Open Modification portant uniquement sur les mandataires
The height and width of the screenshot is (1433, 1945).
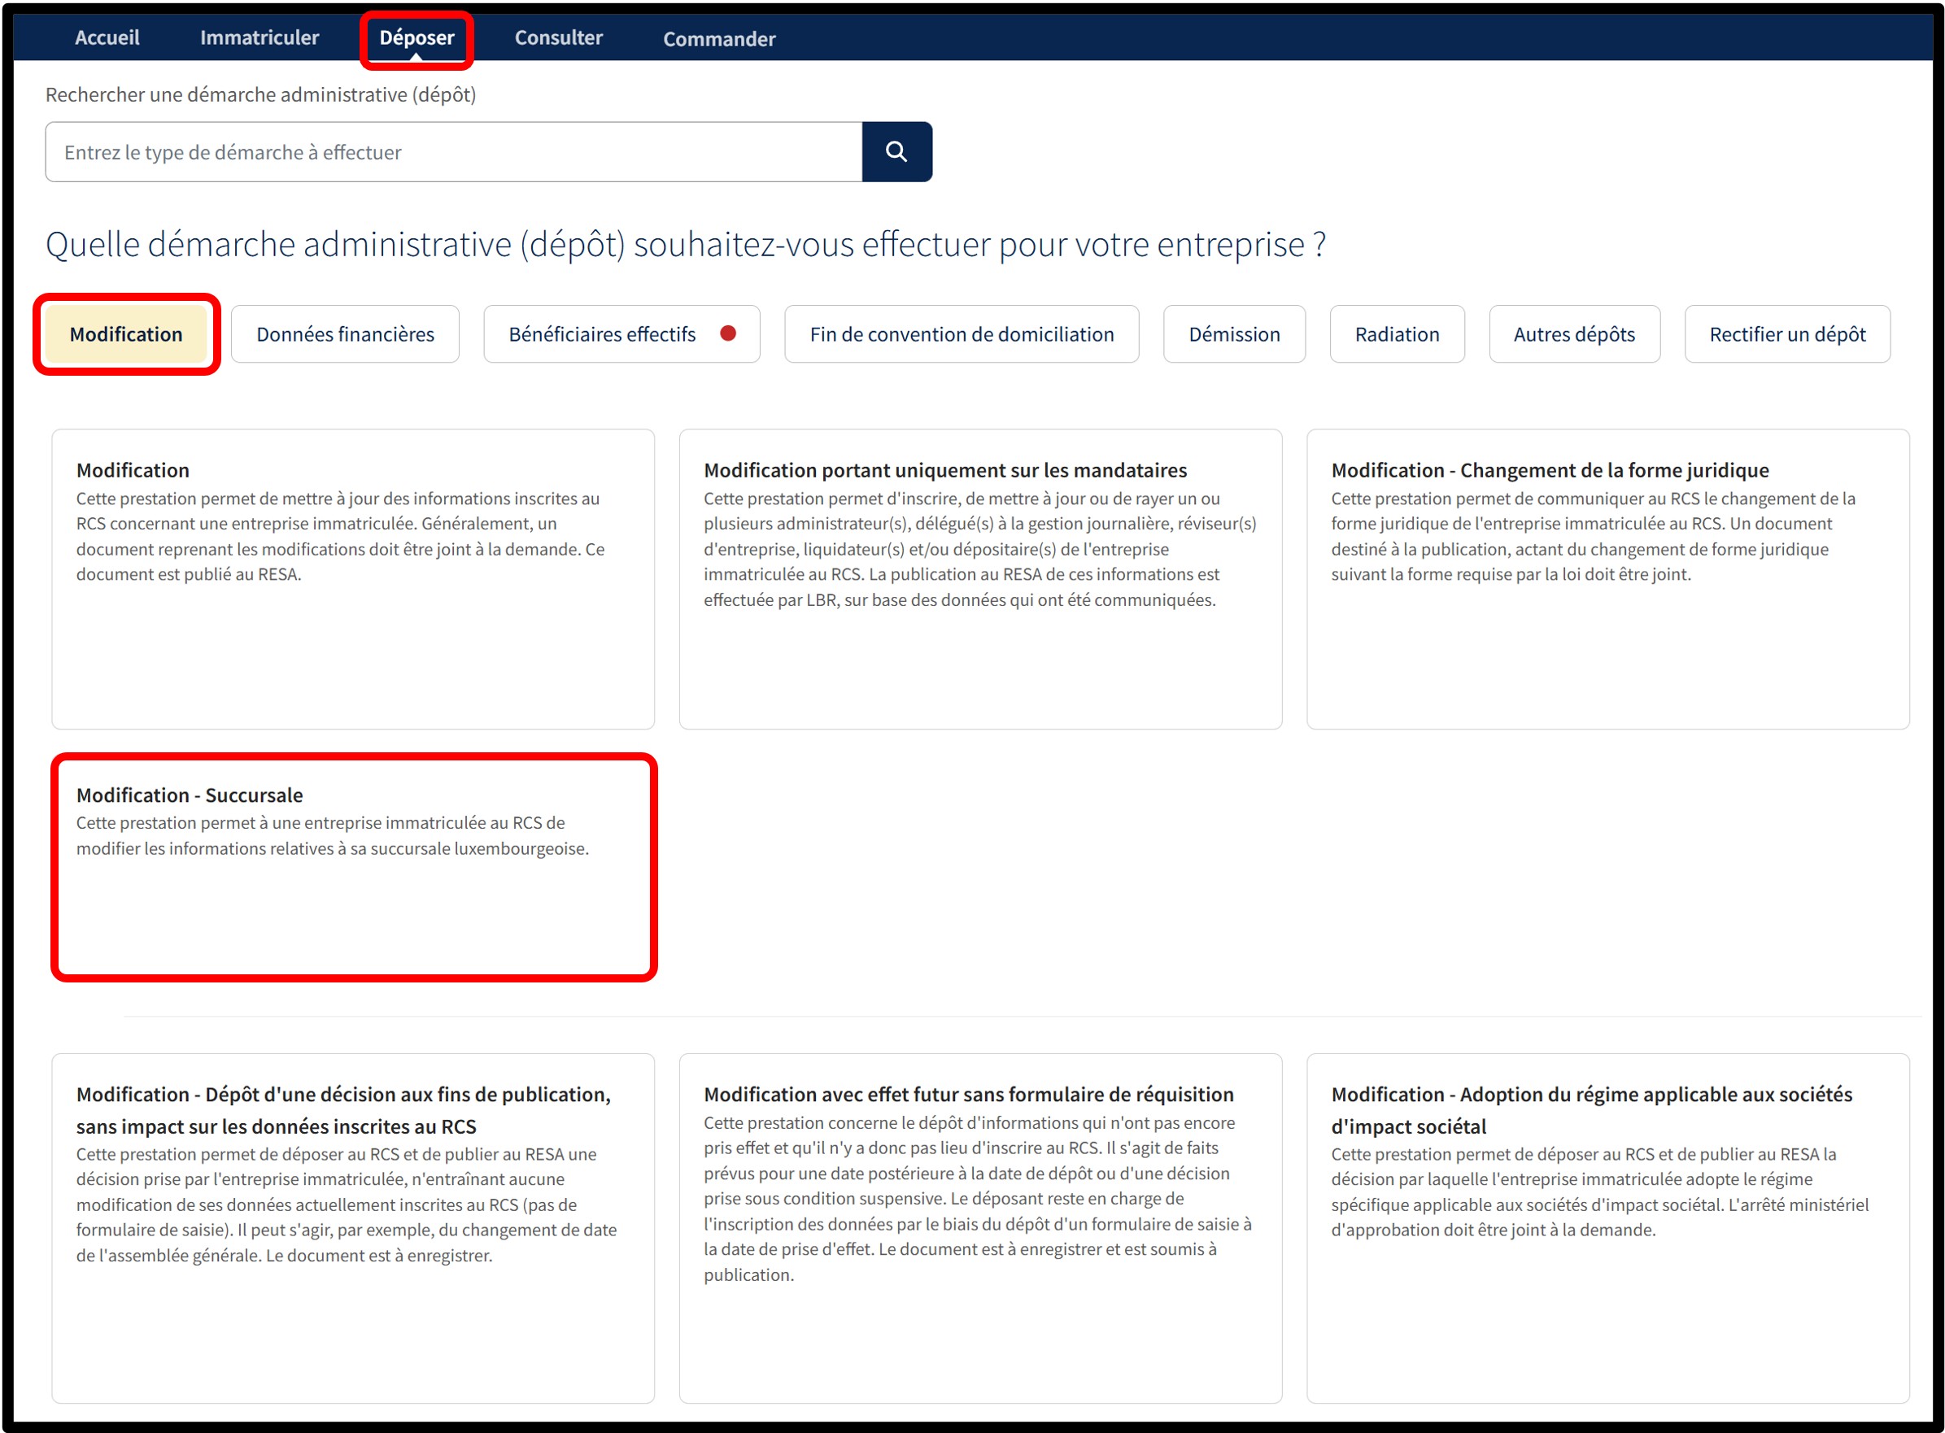(979, 577)
